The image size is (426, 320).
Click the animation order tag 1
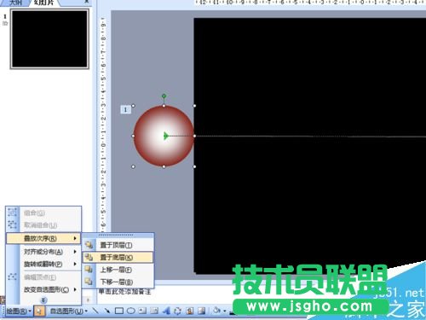(125, 109)
